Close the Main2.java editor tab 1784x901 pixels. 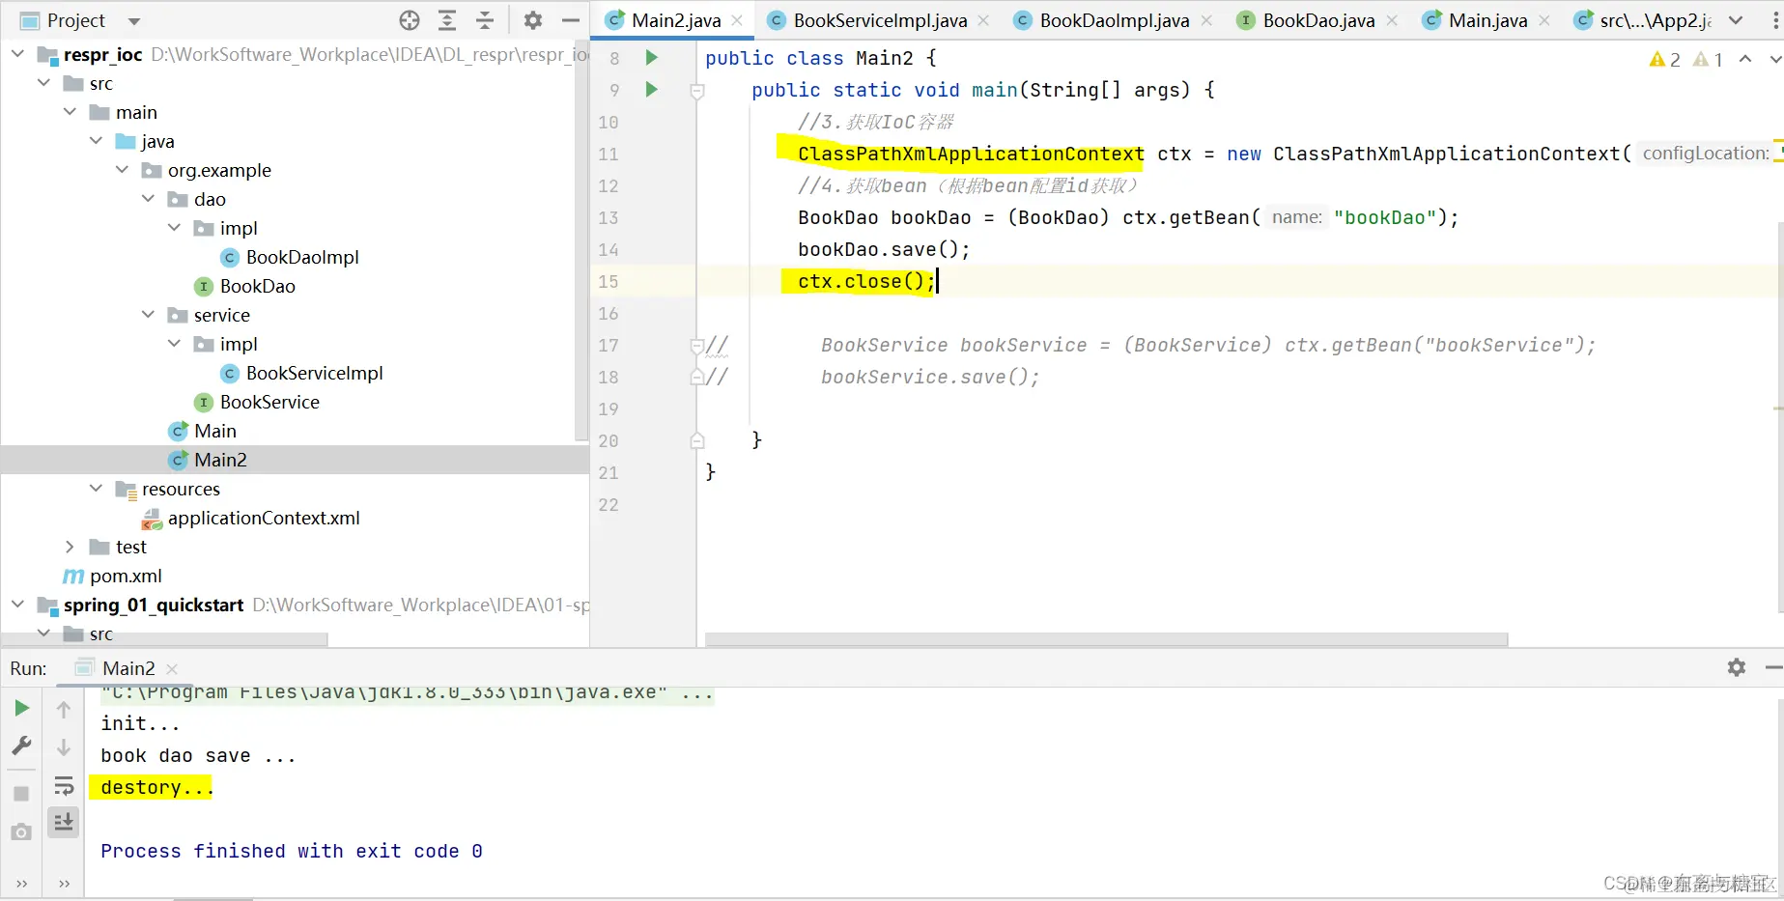click(737, 20)
